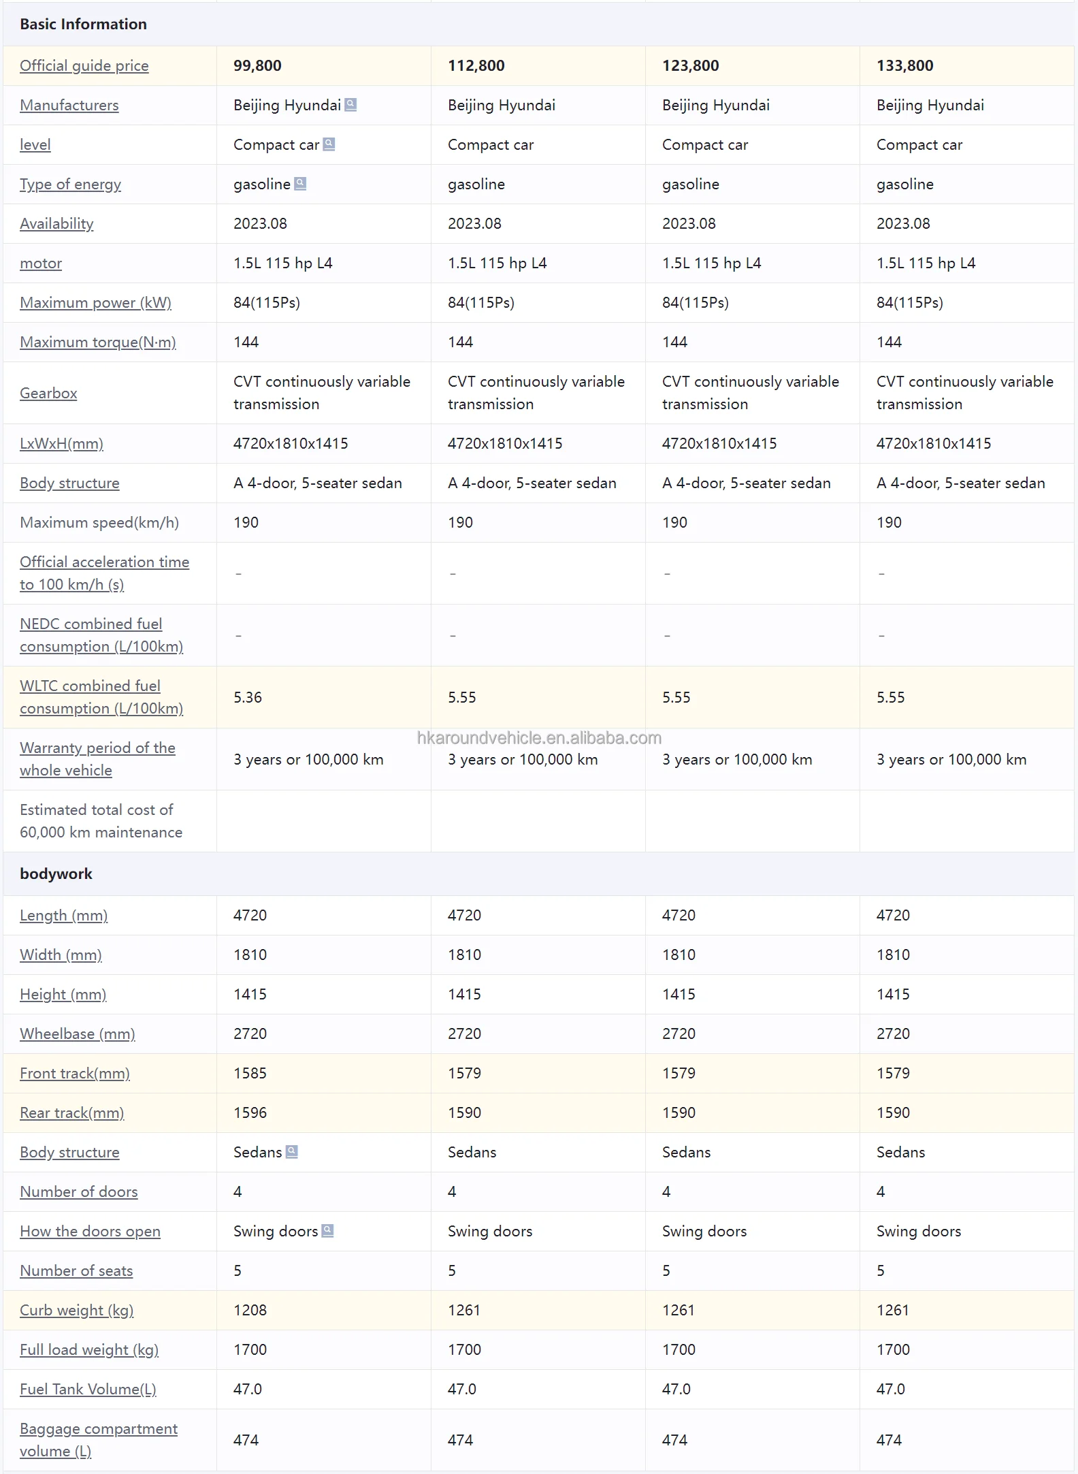Open the Curb weight (kg) link
Image resolution: width=1078 pixels, height=1474 pixels.
77,1311
